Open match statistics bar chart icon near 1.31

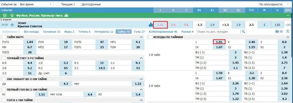151,25
